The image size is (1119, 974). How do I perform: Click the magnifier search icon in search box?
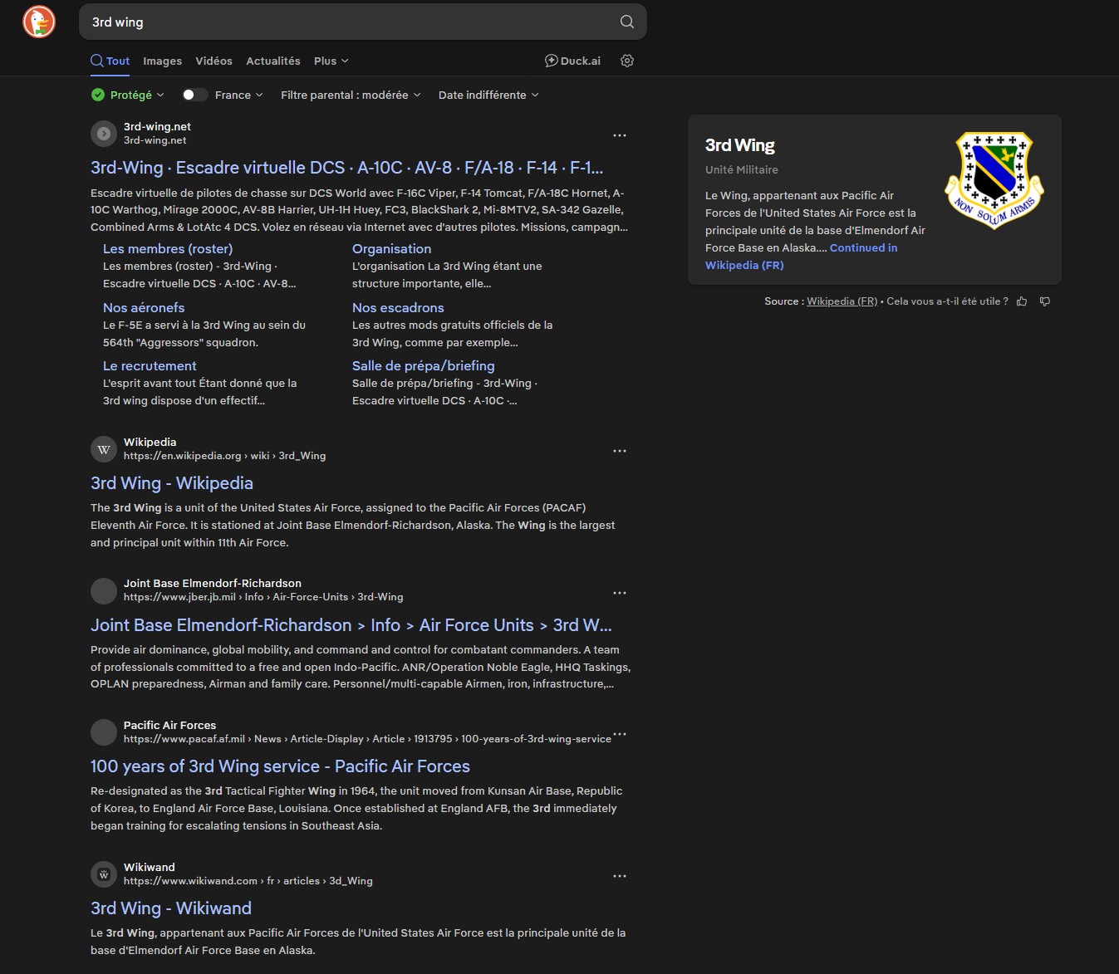click(627, 22)
